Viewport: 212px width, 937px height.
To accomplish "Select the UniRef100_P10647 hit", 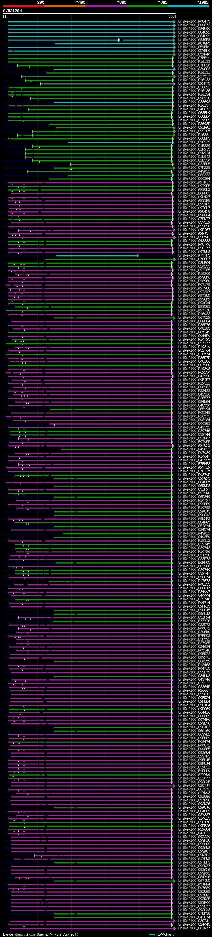I will coord(194,457).
